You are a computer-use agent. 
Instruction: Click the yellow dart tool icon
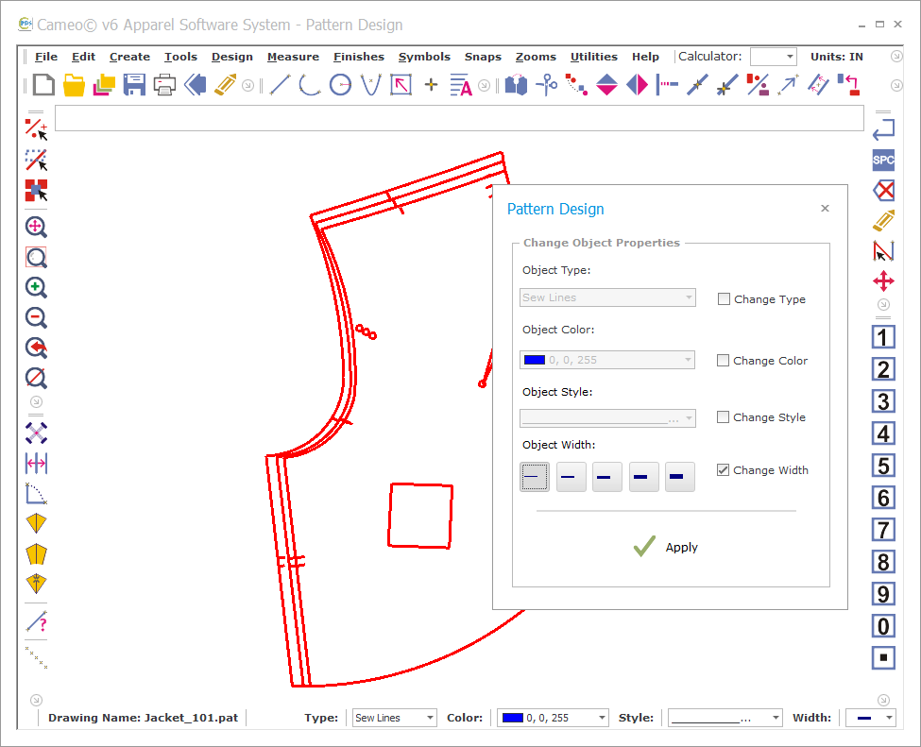pyautogui.click(x=37, y=522)
